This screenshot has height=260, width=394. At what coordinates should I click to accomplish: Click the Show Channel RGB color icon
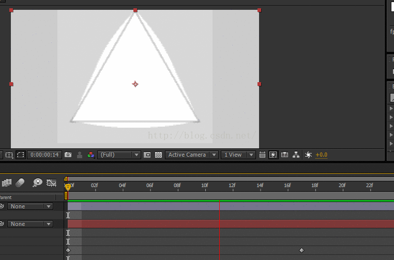pos(90,155)
